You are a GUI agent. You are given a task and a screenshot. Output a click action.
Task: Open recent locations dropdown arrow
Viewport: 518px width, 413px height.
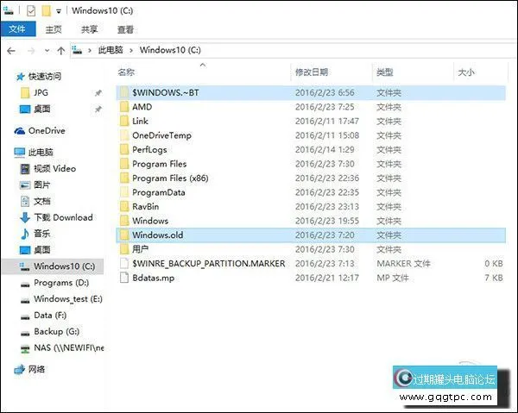tap(47, 51)
